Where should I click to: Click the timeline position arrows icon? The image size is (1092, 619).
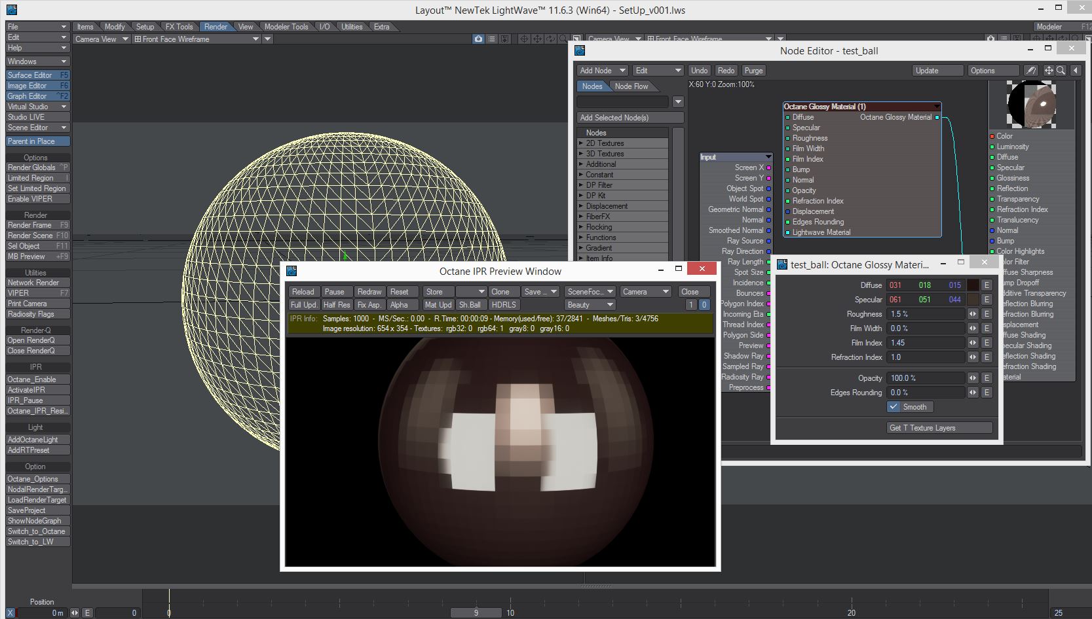75,613
